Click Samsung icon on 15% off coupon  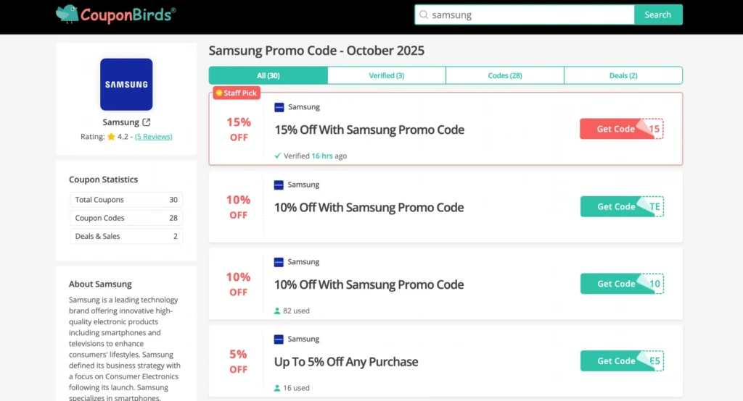(x=279, y=107)
